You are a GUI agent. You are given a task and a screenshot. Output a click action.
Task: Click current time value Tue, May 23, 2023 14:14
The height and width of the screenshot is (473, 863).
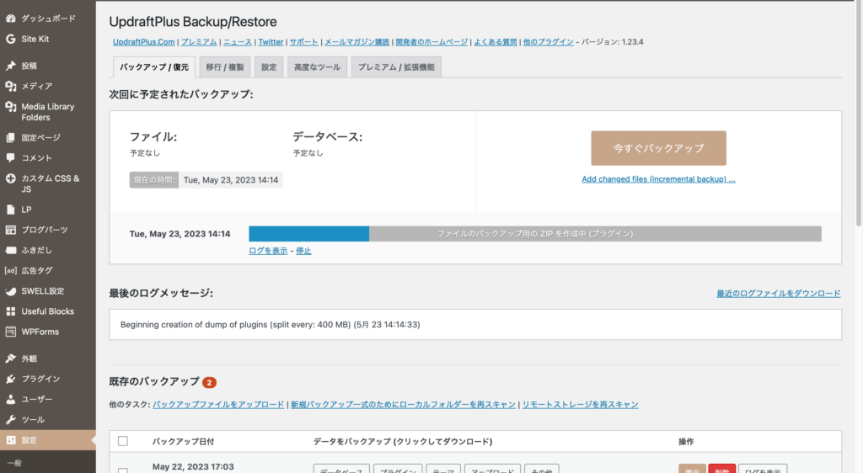tap(231, 179)
